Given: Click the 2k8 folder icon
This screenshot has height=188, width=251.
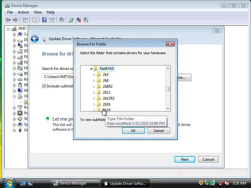Looking at the screenshot, I should [x=99, y=80].
